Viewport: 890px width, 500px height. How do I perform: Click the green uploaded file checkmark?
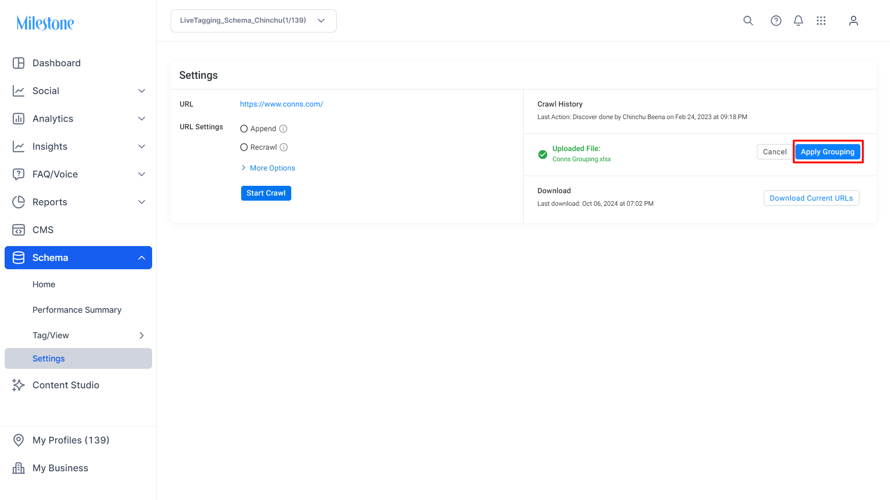(x=543, y=154)
